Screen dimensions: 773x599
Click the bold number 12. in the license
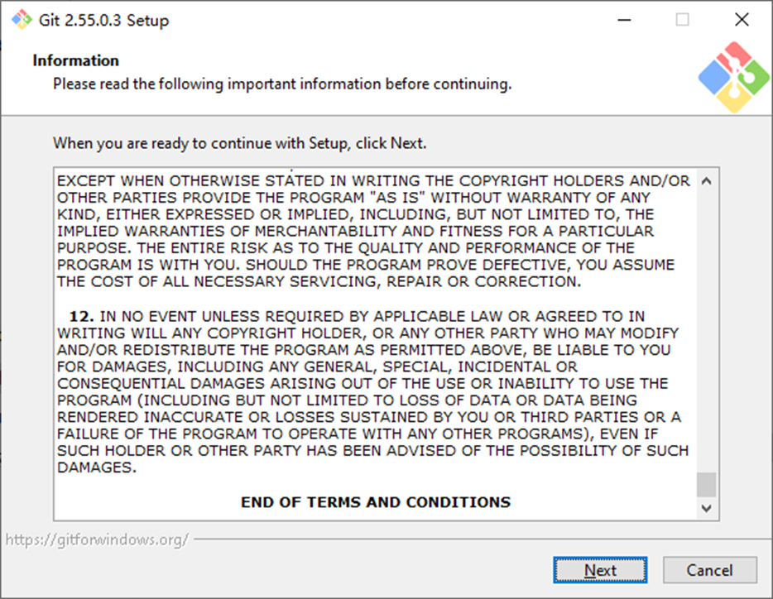click(x=81, y=316)
